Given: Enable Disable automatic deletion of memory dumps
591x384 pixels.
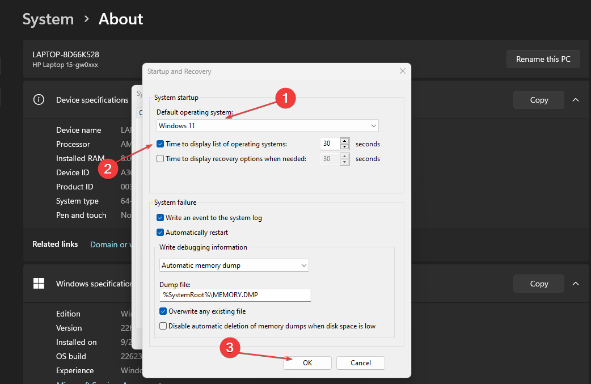Looking at the screenshot, I should pyautogui.click(x=163, y=326).
